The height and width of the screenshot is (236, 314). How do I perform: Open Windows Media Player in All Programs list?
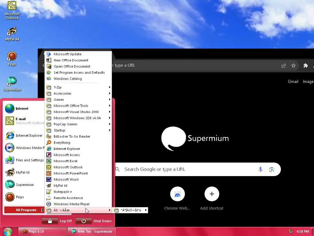coord(78,204)
